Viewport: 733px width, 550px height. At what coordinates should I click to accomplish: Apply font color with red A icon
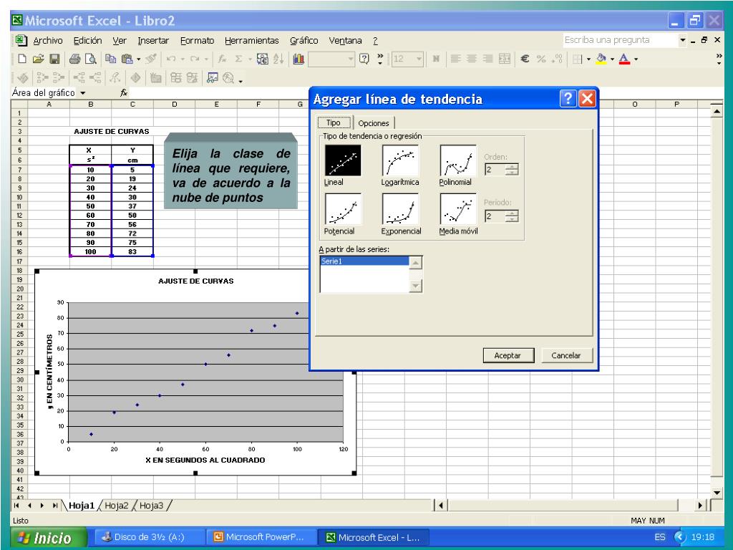(x=624, y=59)
